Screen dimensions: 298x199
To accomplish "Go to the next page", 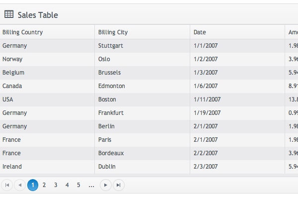I will pyautogui.click(x=105, y=185).
